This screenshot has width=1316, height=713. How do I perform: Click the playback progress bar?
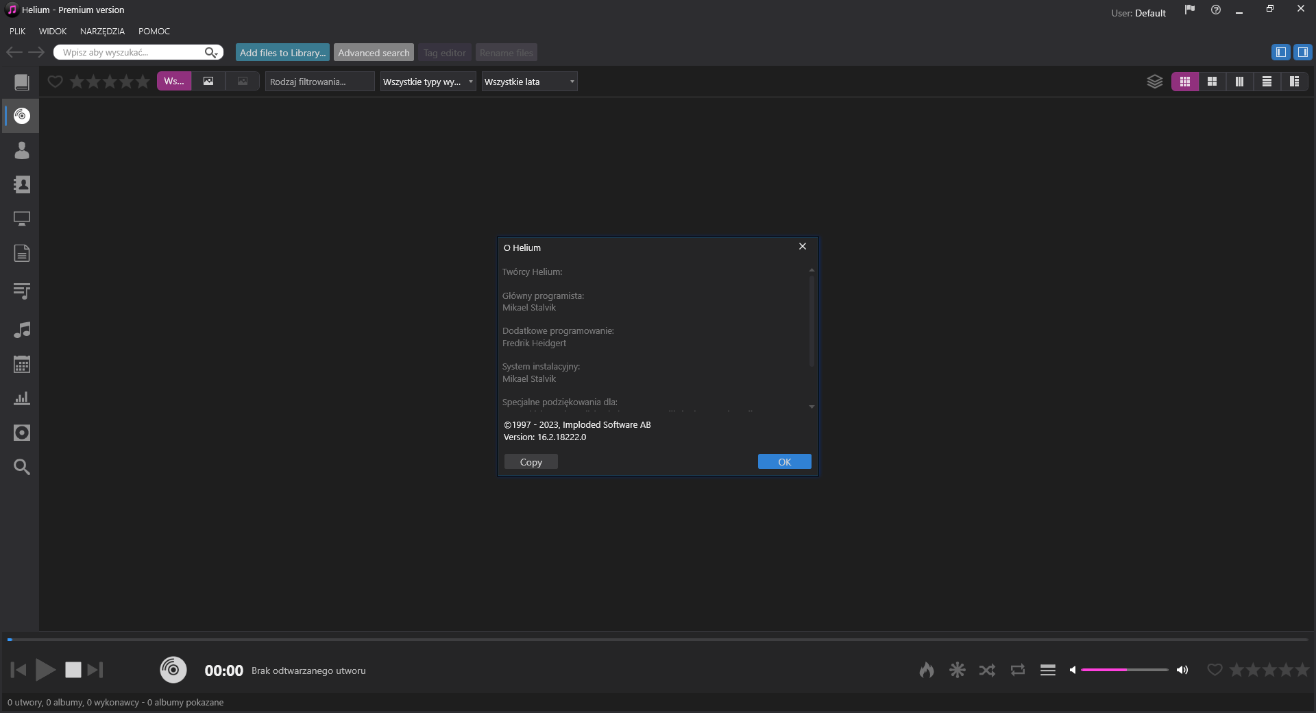(x=658, y=640)
